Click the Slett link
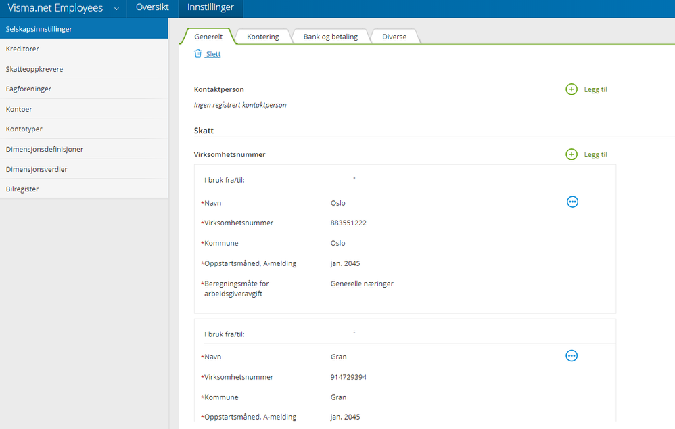The height and width of the screenshot is (429, 675). click(213, 54)
